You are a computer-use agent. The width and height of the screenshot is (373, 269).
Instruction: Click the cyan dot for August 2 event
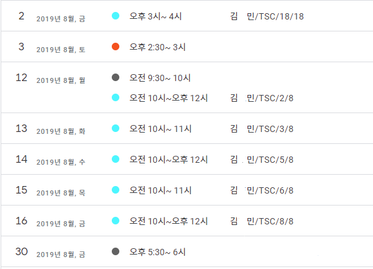click(116, 16)
